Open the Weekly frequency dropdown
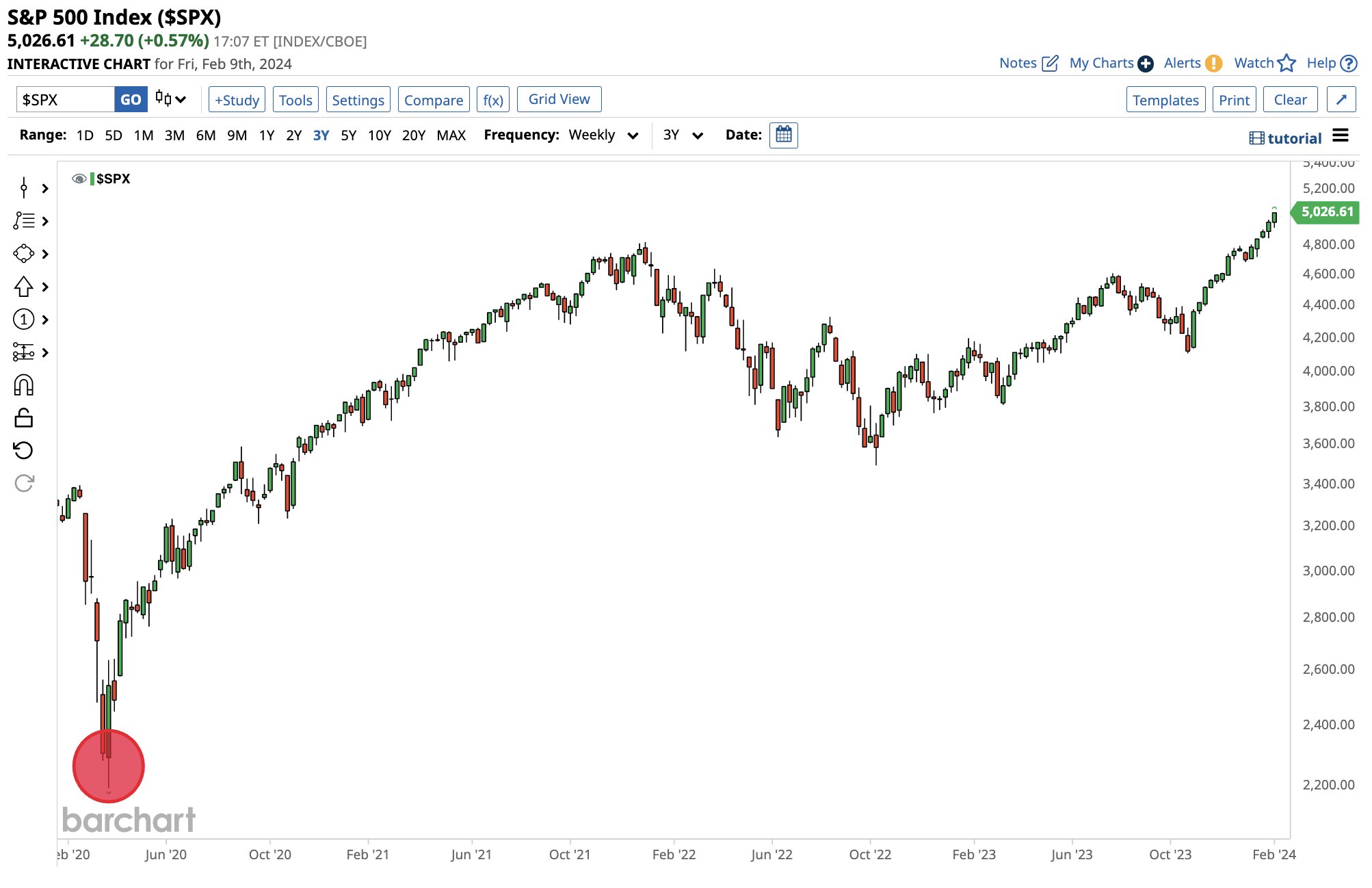 tap(603, 135)
